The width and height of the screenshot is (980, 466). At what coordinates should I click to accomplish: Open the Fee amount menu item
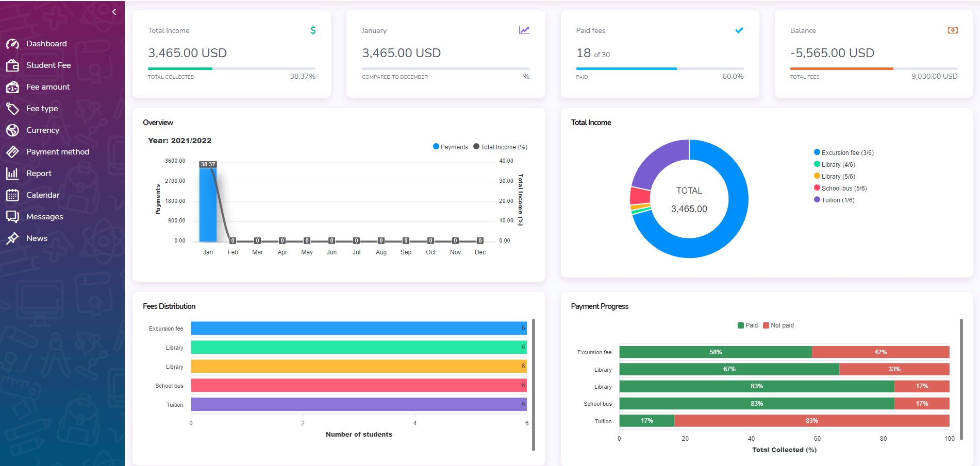click(48, 87)
